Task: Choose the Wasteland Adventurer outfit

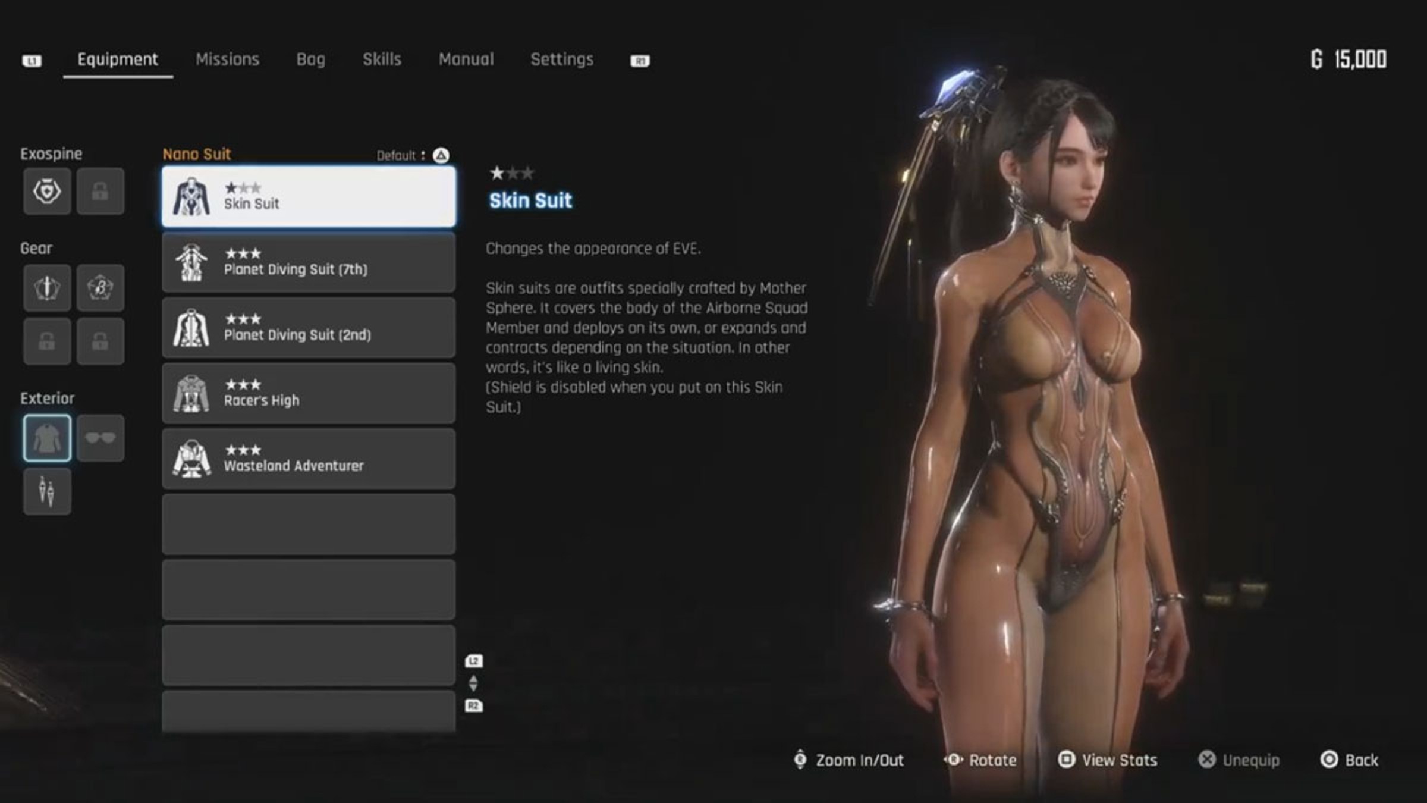Action: (309, 459)
